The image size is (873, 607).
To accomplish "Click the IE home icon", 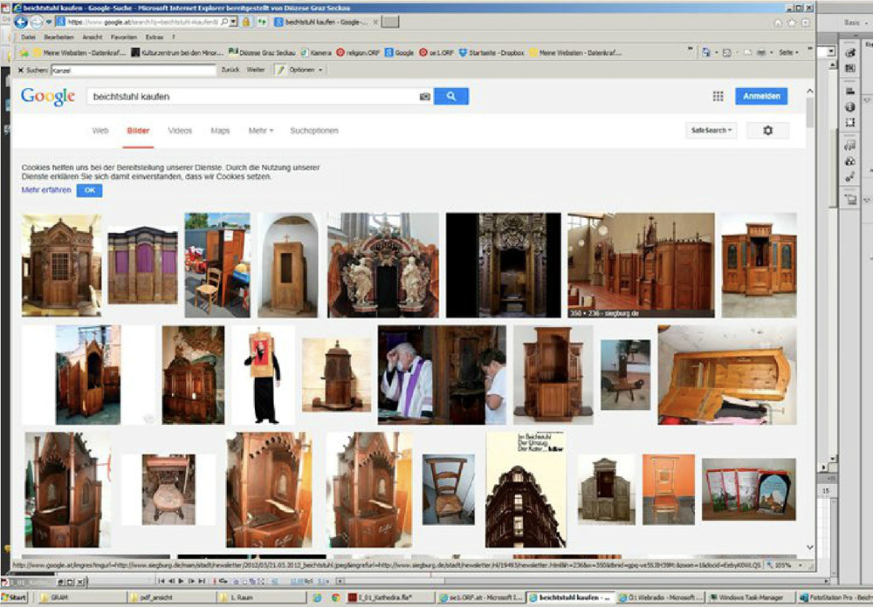I will [778, 23].
